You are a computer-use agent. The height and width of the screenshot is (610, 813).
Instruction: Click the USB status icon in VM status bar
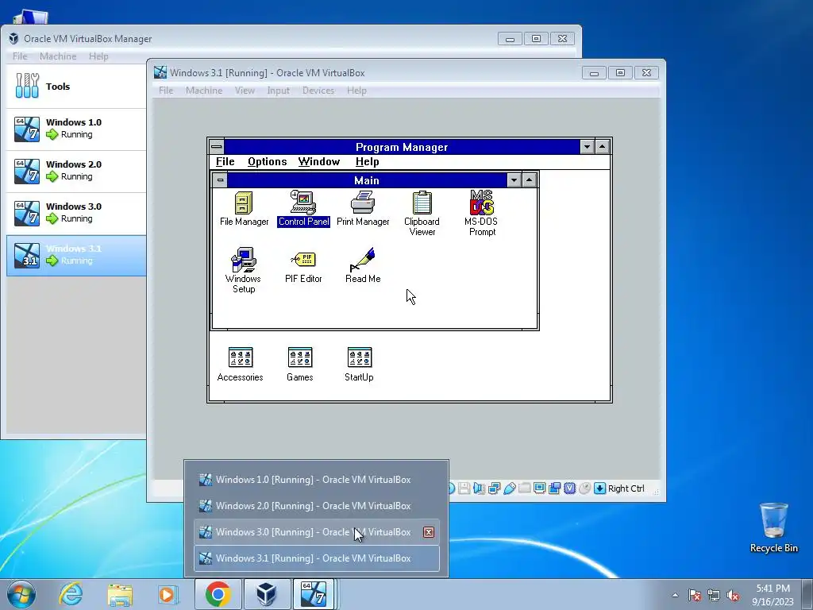pos(509,488)
